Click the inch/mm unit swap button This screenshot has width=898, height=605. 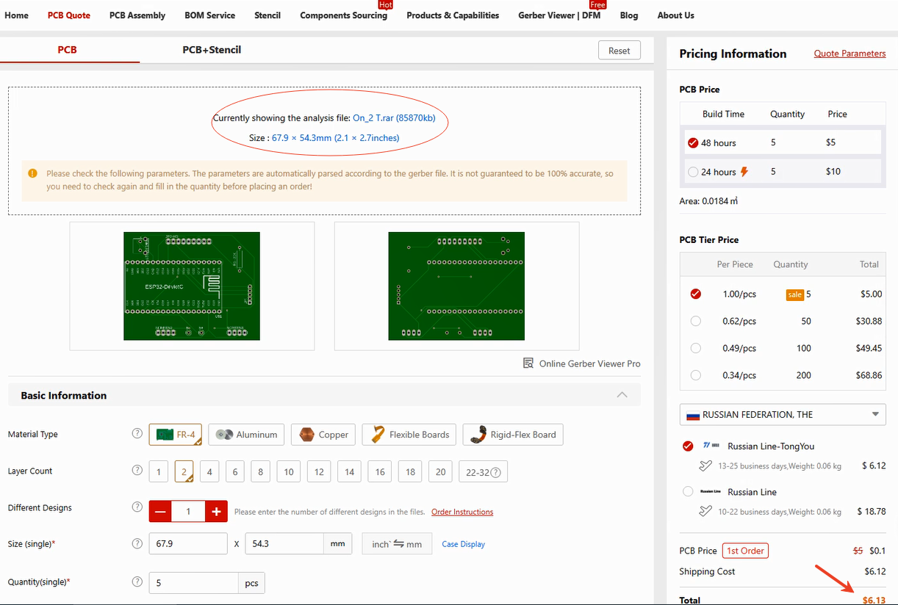click(397, 544)
